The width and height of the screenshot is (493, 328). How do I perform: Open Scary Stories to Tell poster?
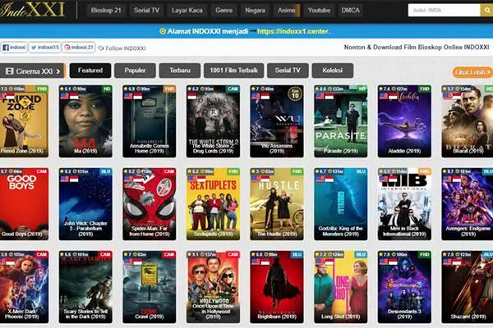85,287
